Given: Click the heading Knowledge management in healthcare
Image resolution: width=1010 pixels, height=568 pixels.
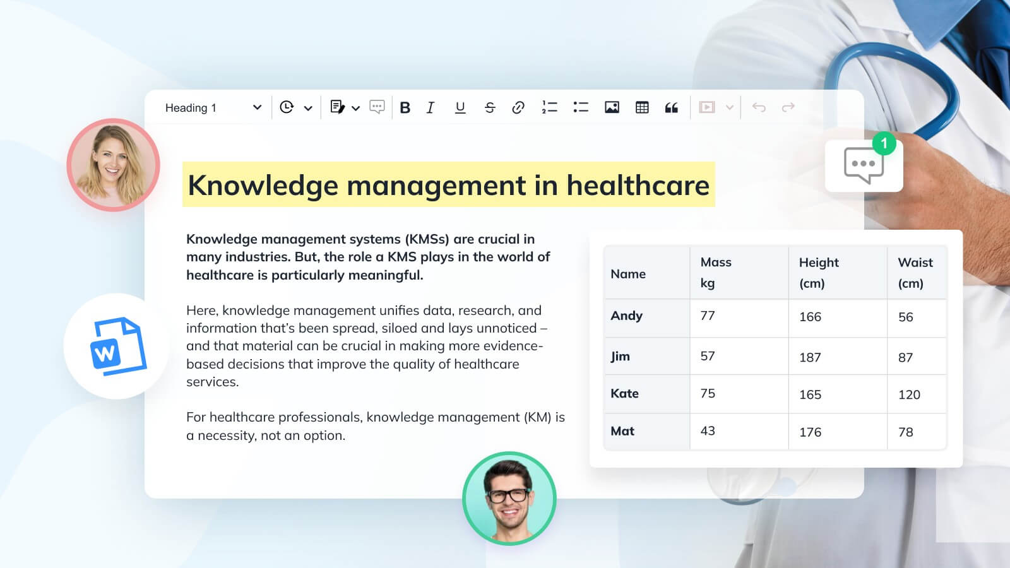Looking at the screenshot, I should pos(449,185).
